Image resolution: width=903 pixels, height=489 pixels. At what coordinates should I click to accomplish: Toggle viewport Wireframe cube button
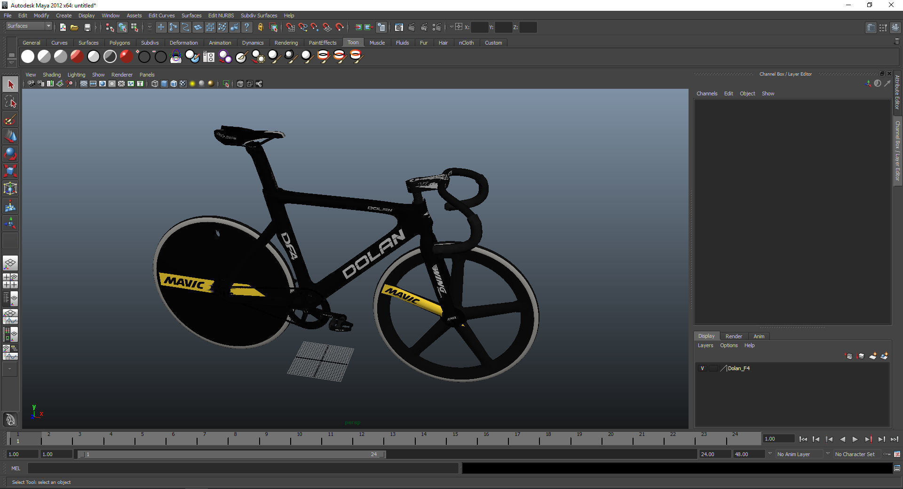[x=155, y=84]
